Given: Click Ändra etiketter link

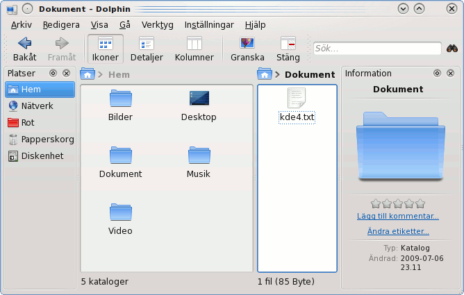Looking at the screenshot, I should pyautogui.click(x=398, y=232).
